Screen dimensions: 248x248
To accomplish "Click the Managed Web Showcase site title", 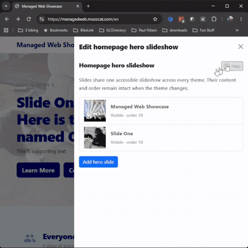I will [45, 45].
